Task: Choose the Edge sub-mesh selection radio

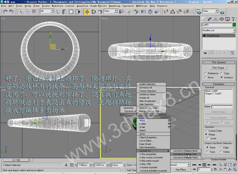Action: tap(222, 147)
